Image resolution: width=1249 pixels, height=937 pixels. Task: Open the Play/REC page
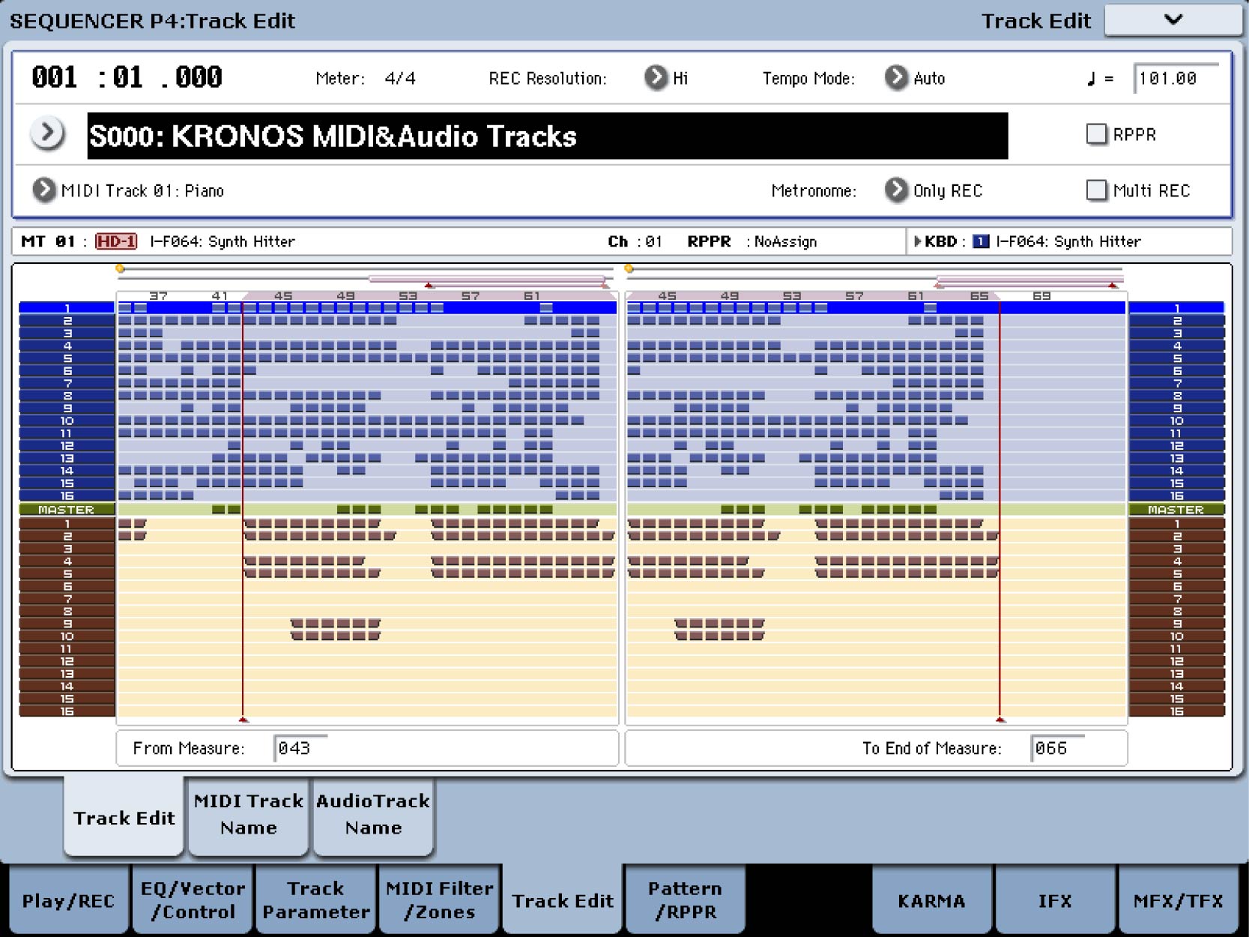tap(68, 900)
